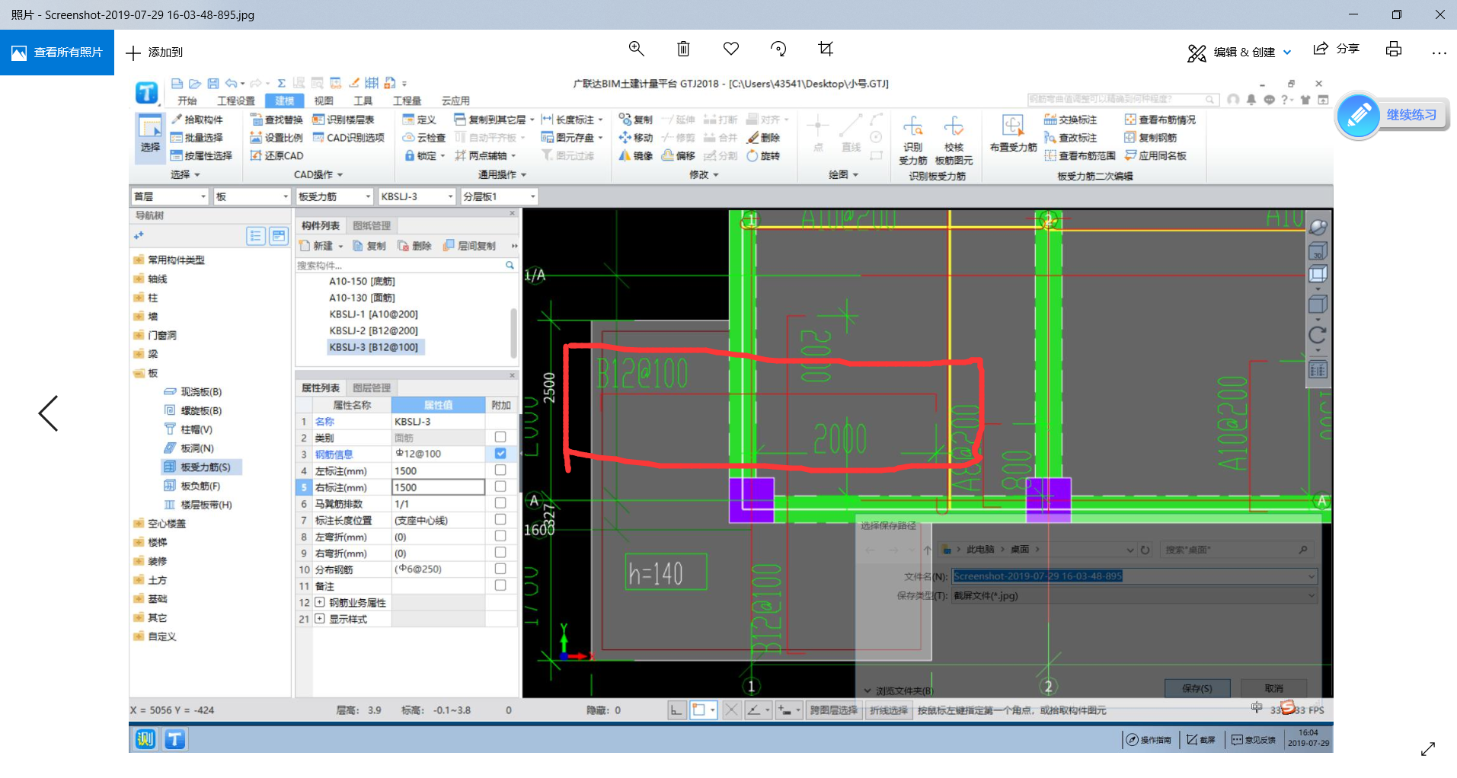This screenshot has height=778, width=1457.
Task: Click the crop icon in Photos toolbar
Action: click(x=826, y=49)
